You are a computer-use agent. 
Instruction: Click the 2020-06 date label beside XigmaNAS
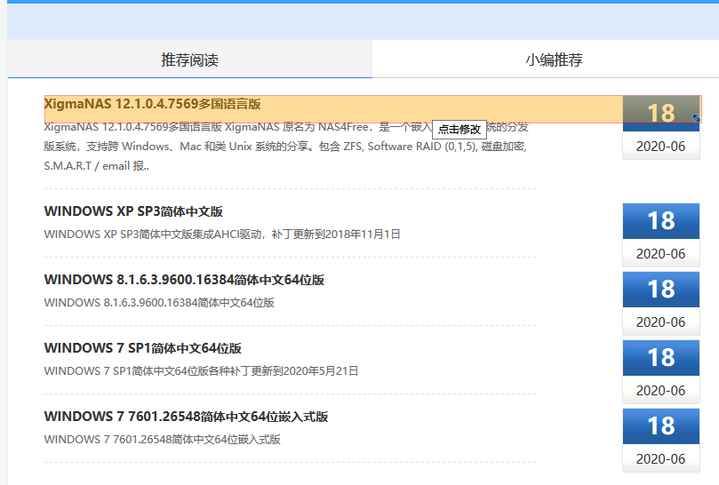pyautogui.click(x=660, y=147)
